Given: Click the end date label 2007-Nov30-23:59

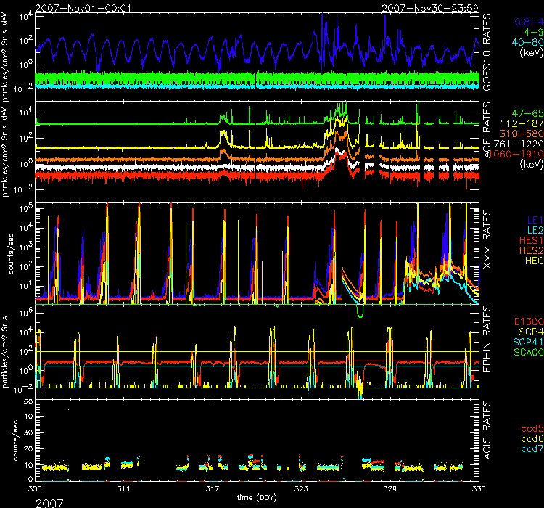Looking at the screenshot, I should click(x=430, y=8).
